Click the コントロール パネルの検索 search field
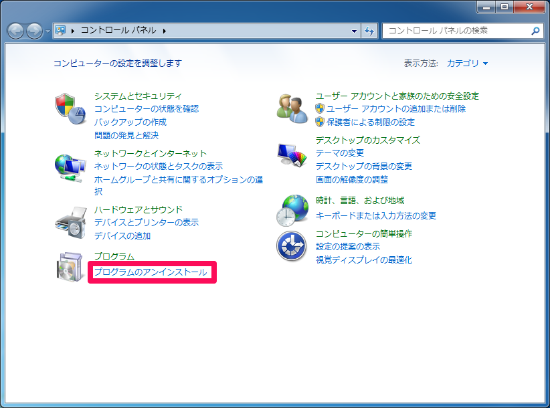Screen dimensions: 550x408 pos(456,31)
